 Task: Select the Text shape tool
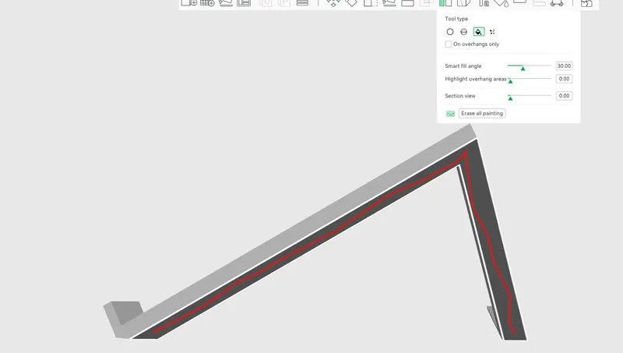click(x=484, y=3)
